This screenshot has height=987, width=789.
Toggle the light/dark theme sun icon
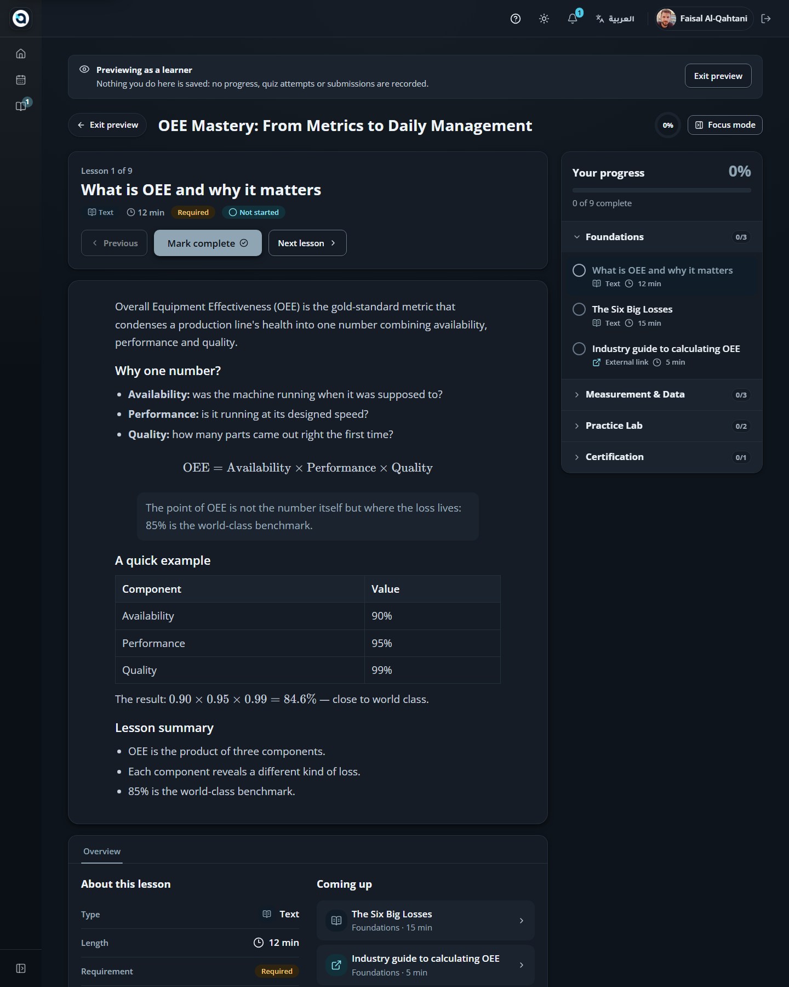(544, 19)
